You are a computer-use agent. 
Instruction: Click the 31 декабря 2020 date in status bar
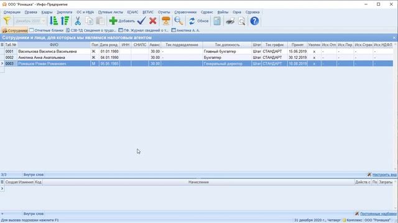(317, 221)
